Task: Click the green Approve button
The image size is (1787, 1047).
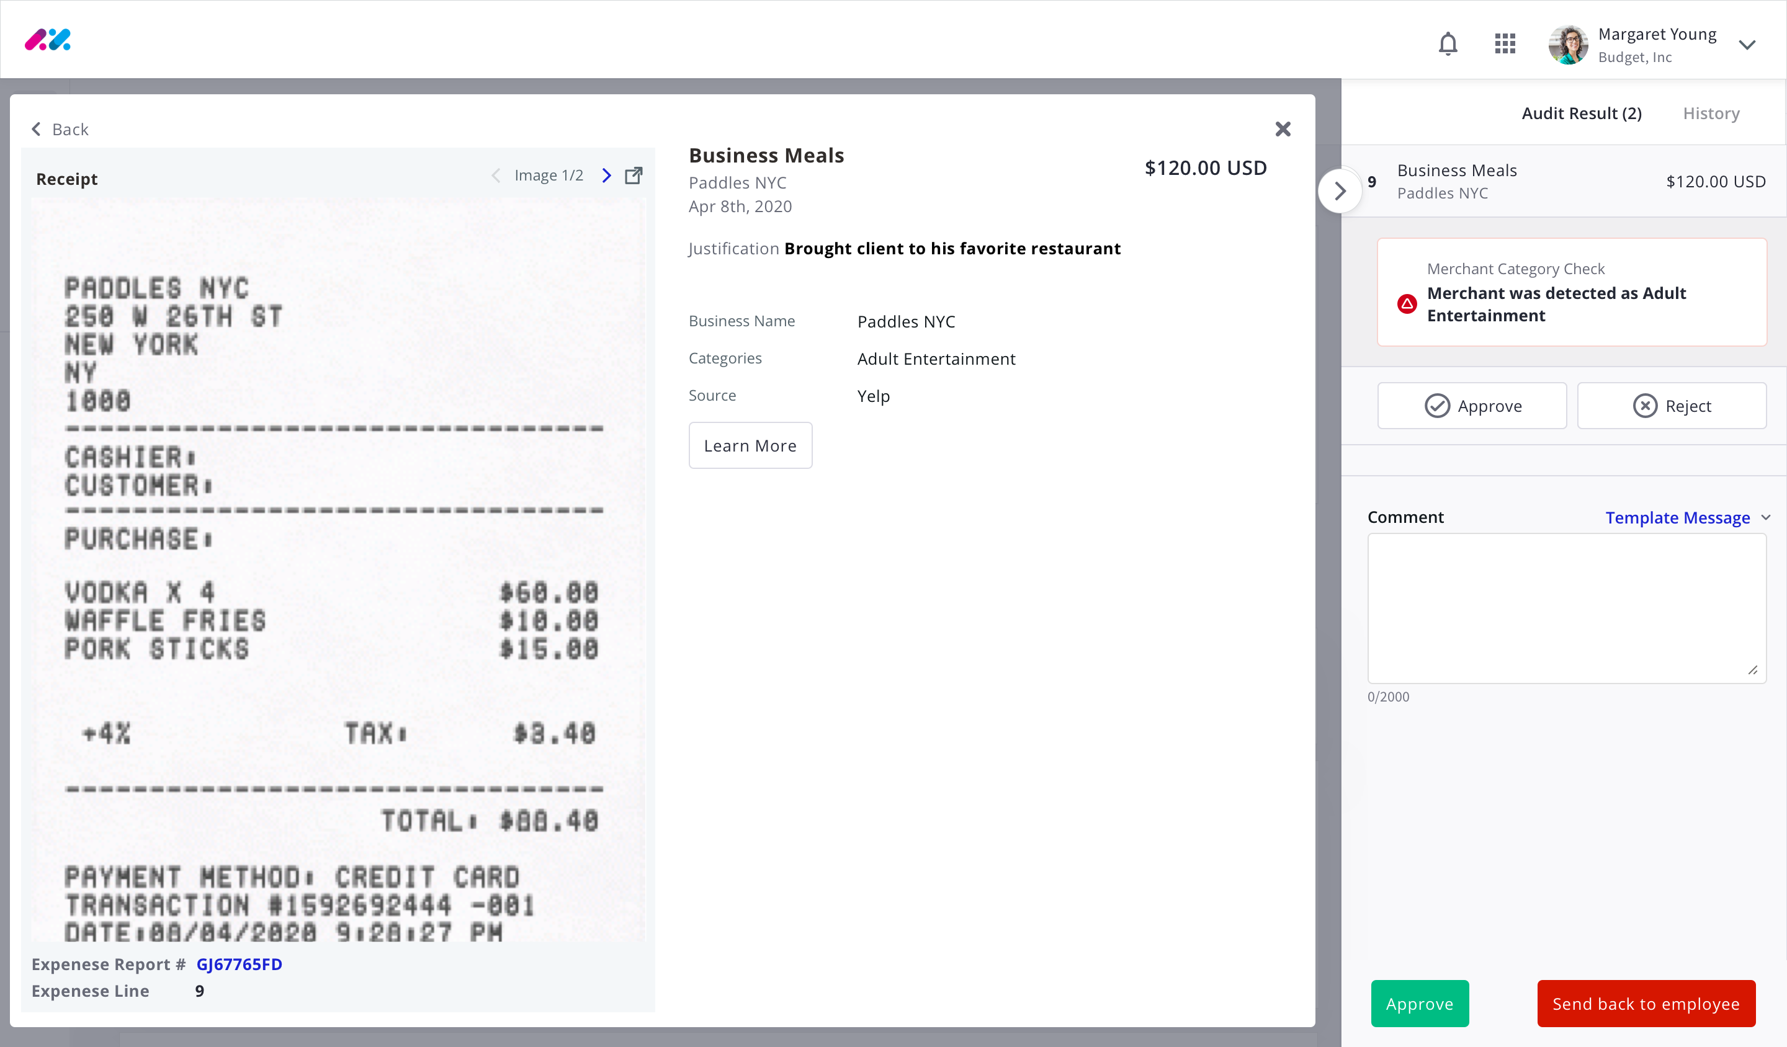Action: (x=1420, y=1003)
